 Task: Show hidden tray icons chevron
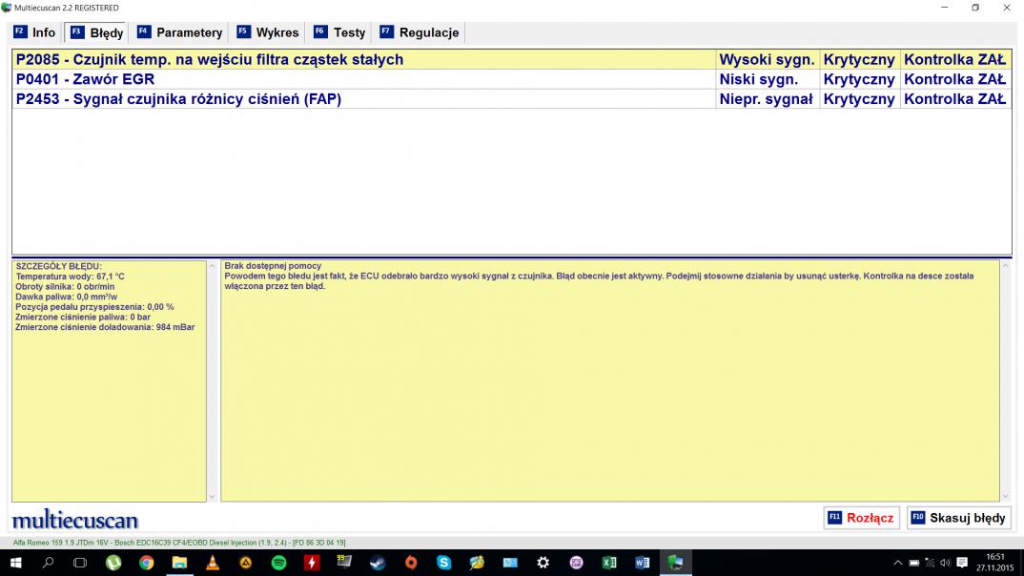pos(898,563)
